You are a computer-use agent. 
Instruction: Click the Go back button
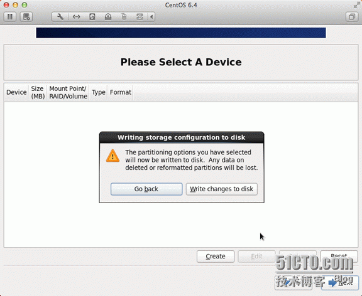(x=146, y=189)
